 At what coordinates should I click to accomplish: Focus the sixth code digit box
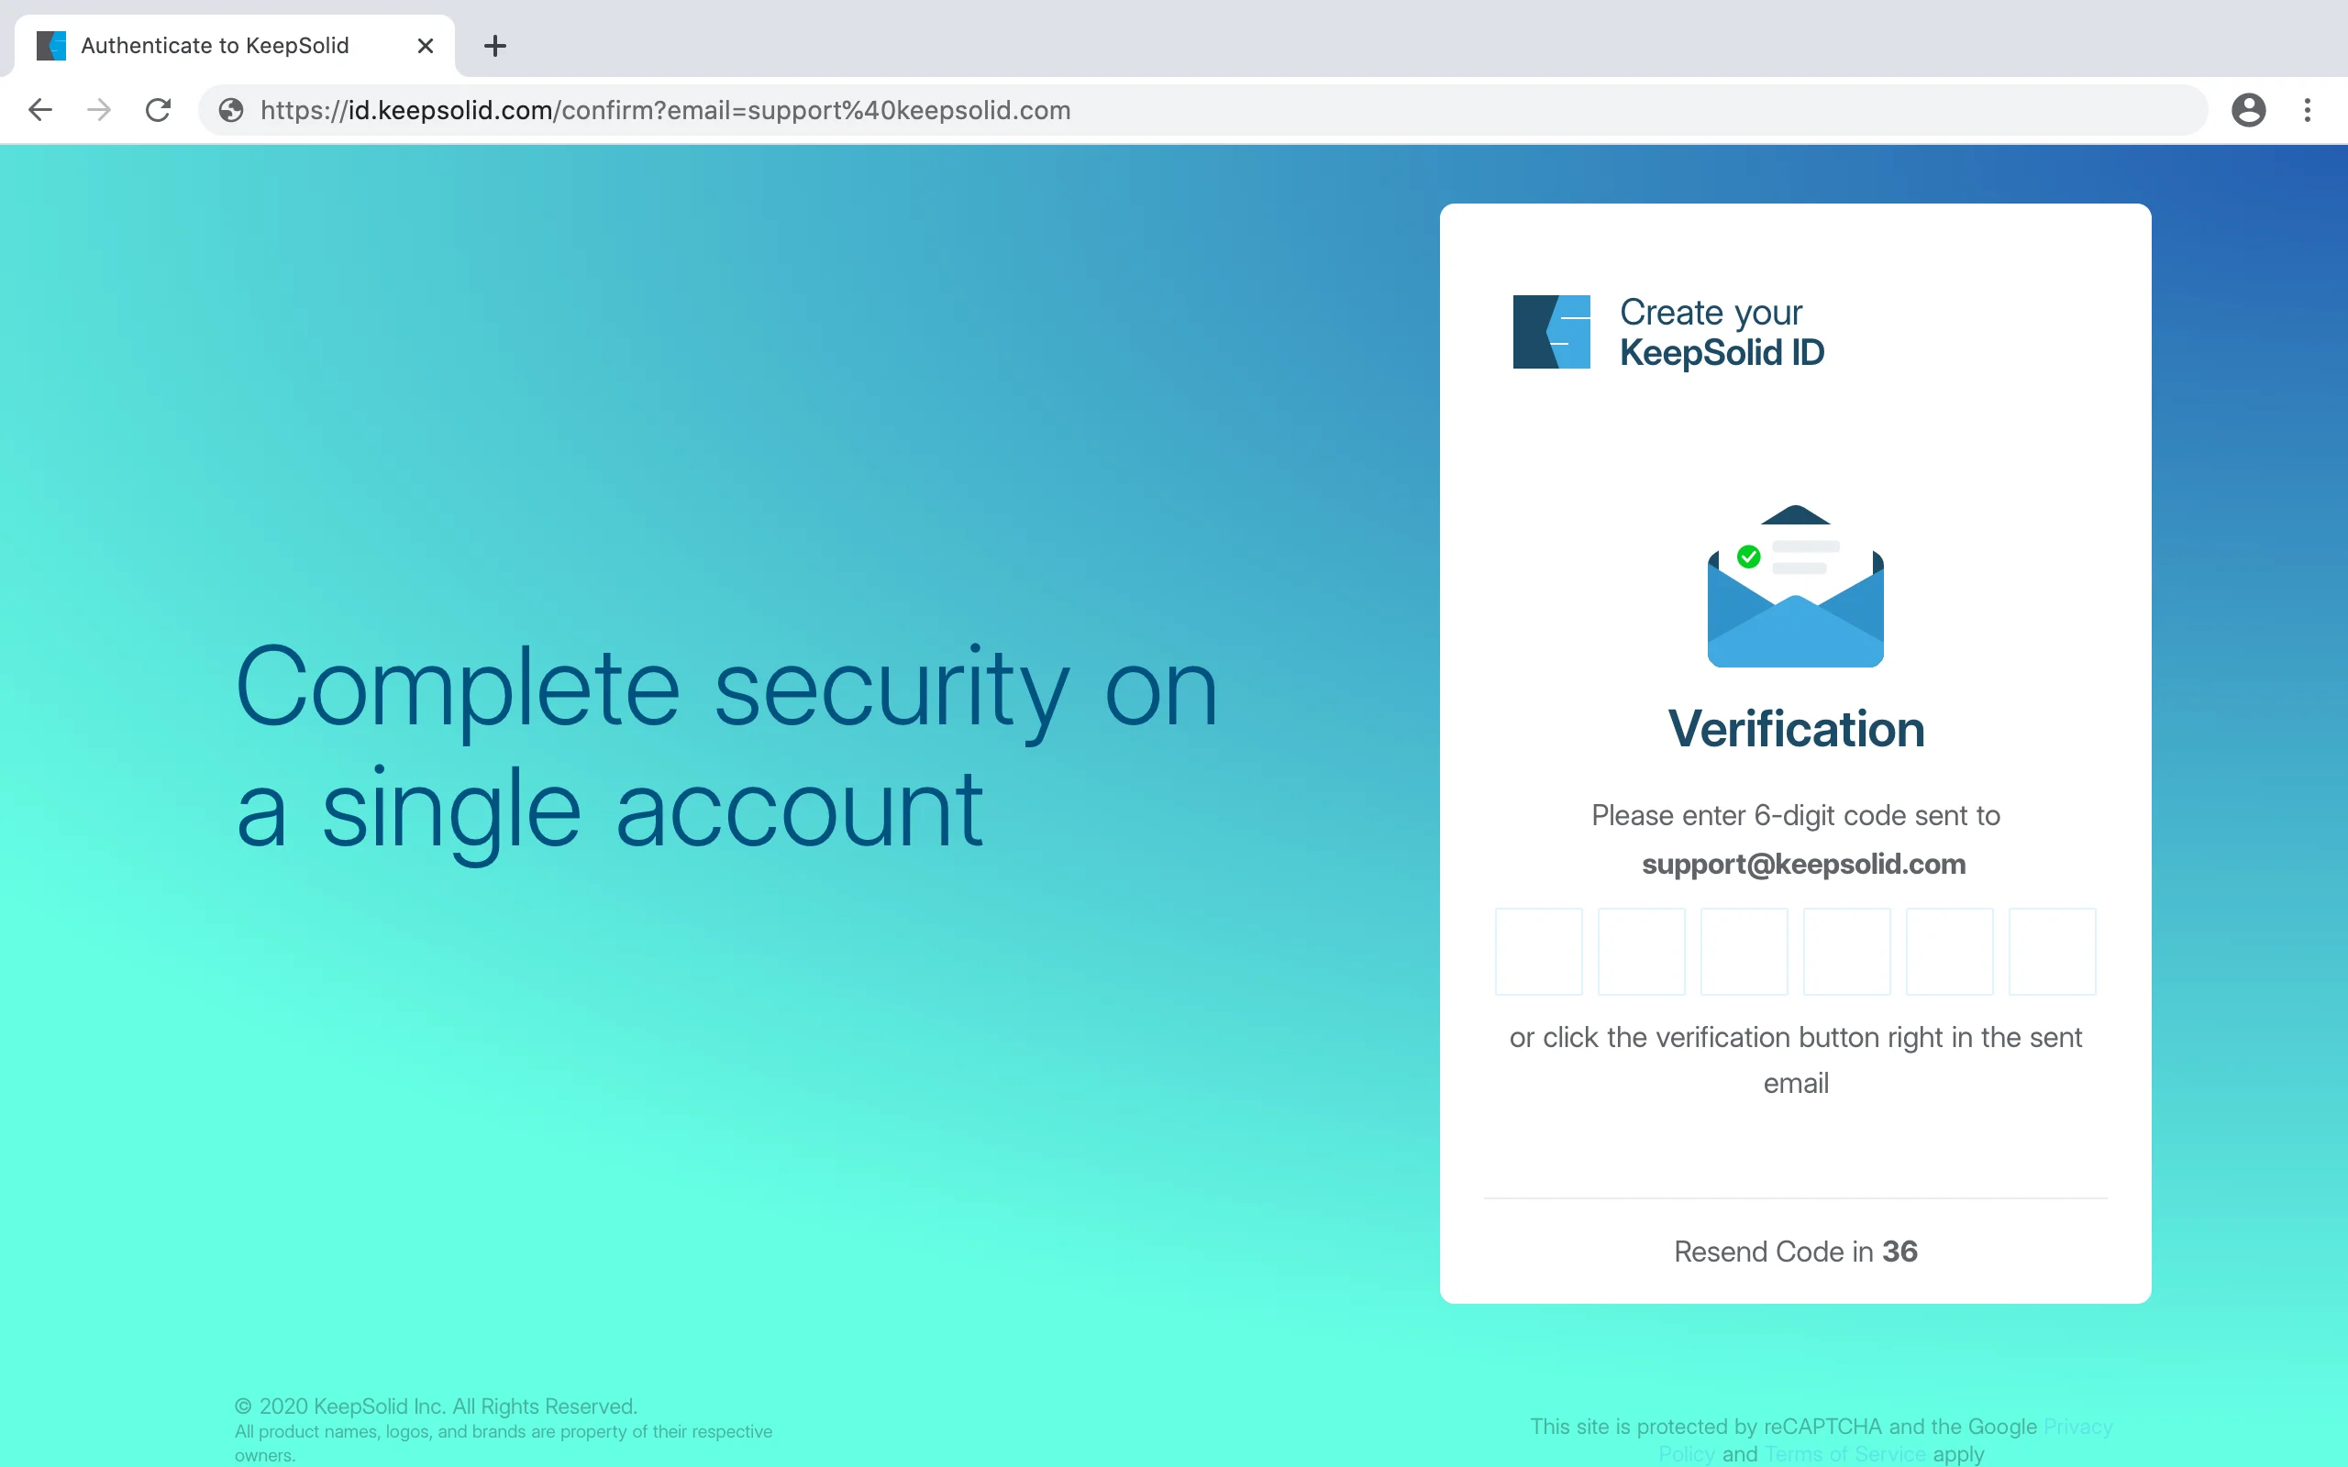coord(2052,951)
